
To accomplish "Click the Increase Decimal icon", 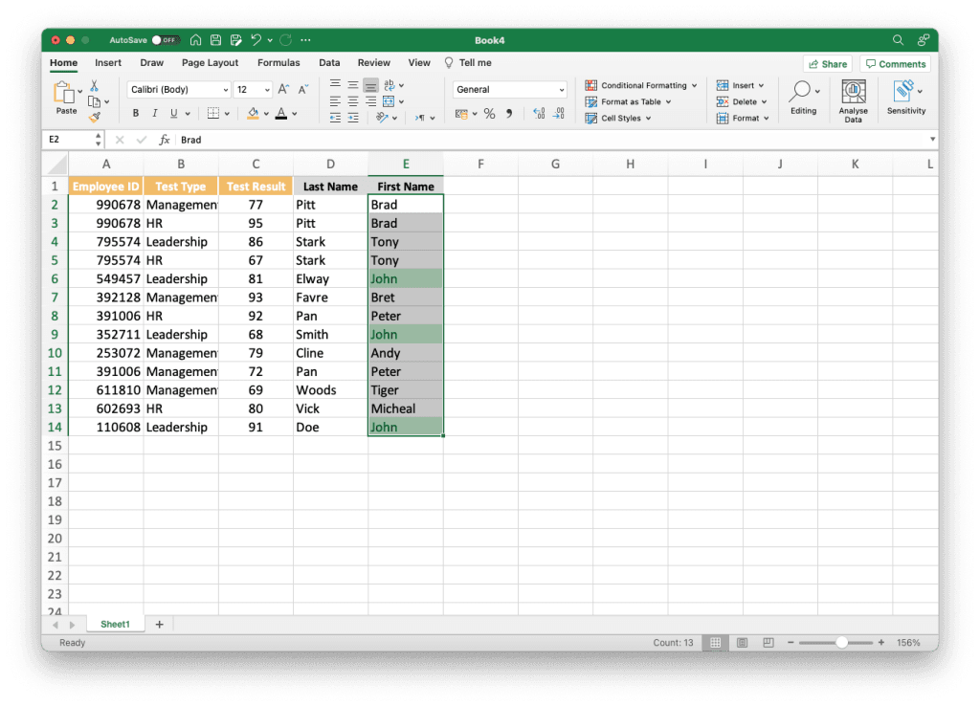I will coord(539,113).
